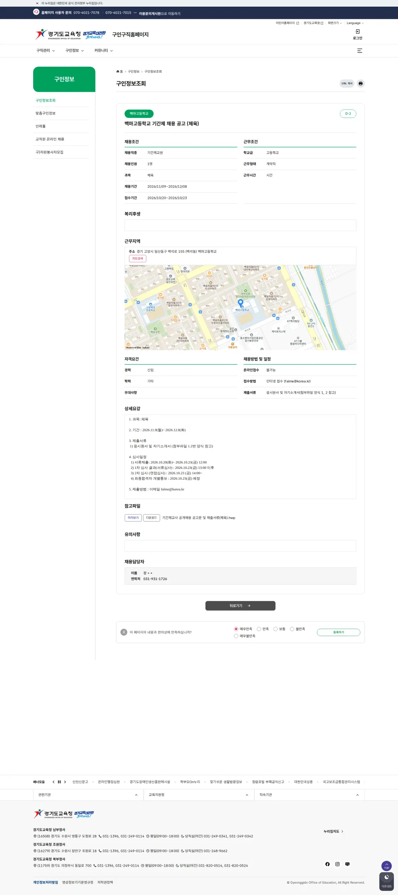398x895 pixels.
Task: Select 매우불만족 radio option
Action: click(x=236, y=636)
